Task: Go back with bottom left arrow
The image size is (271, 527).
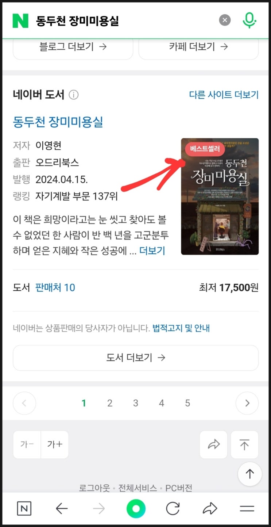Action: [62, 509]
